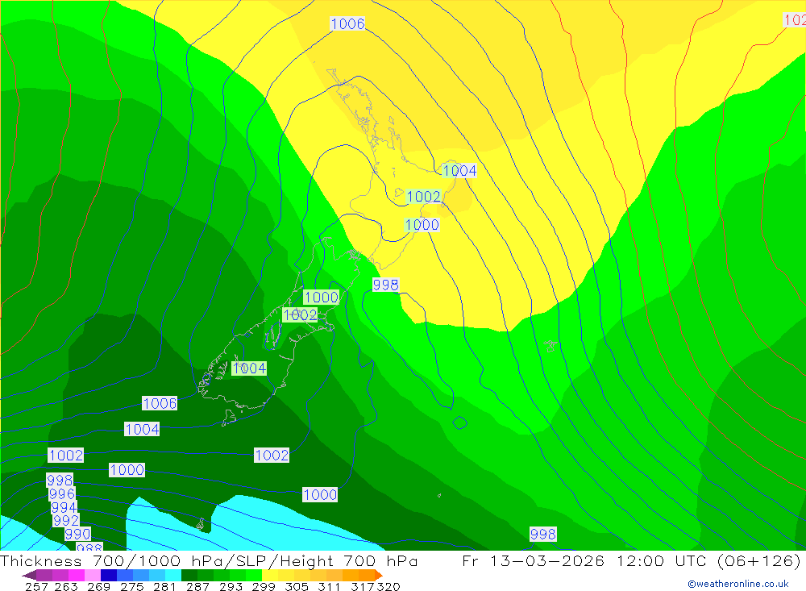Click the darkest green legend swatch
806x591 pixels.
pyautogui.click(x=189, y=575)
